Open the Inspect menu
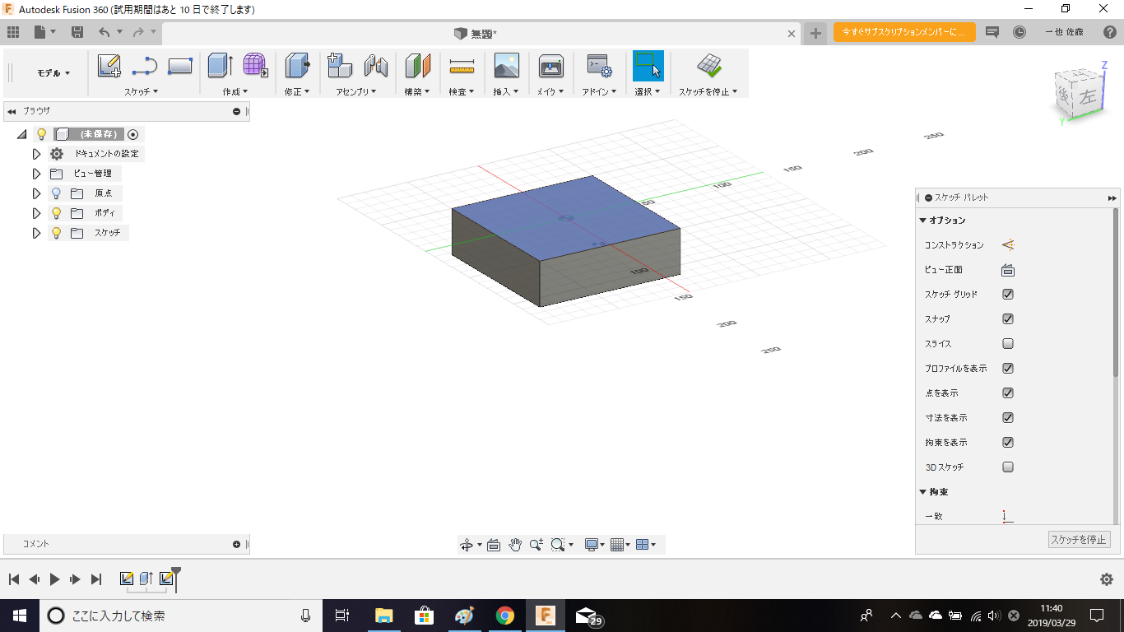This screenshot has width=1124, height=632. (x=462, y=92)
